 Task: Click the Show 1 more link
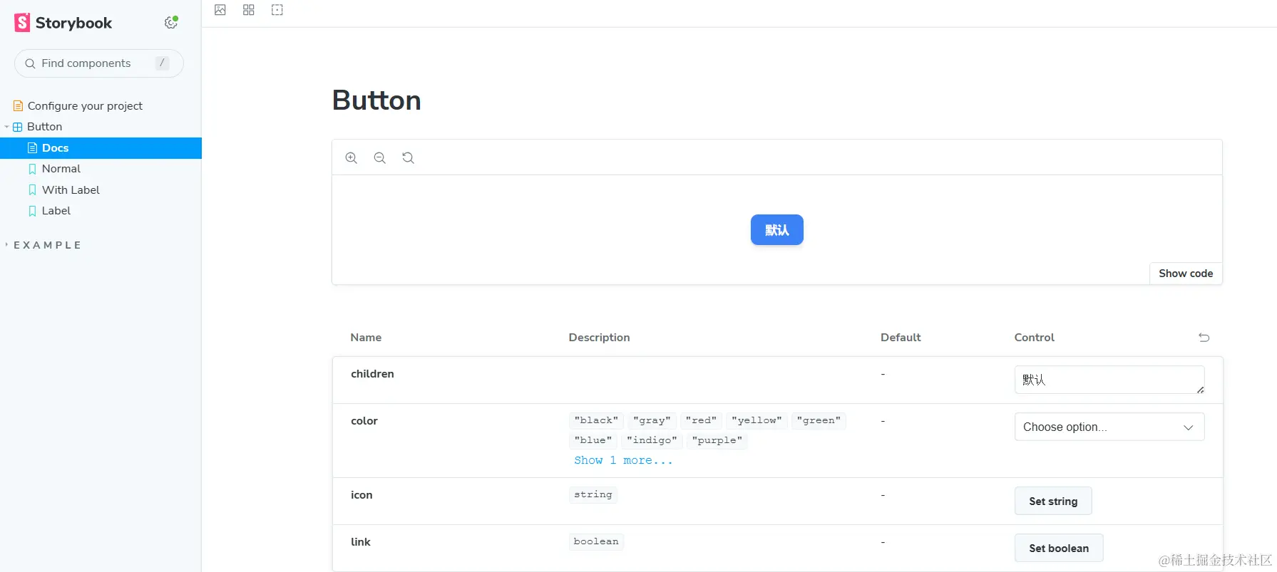622,461
